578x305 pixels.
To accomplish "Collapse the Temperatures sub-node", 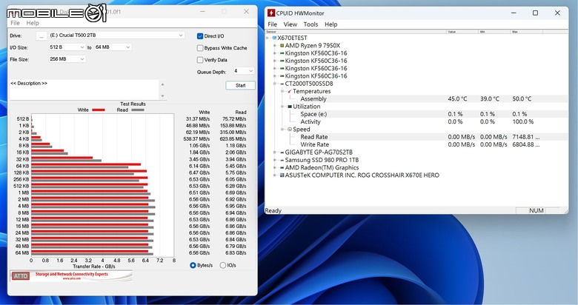I will click(282, 91).
